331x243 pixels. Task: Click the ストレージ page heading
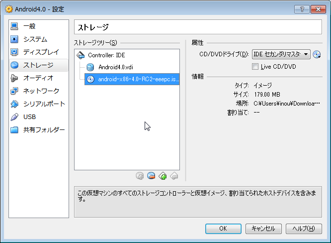[x=93, y=27]
